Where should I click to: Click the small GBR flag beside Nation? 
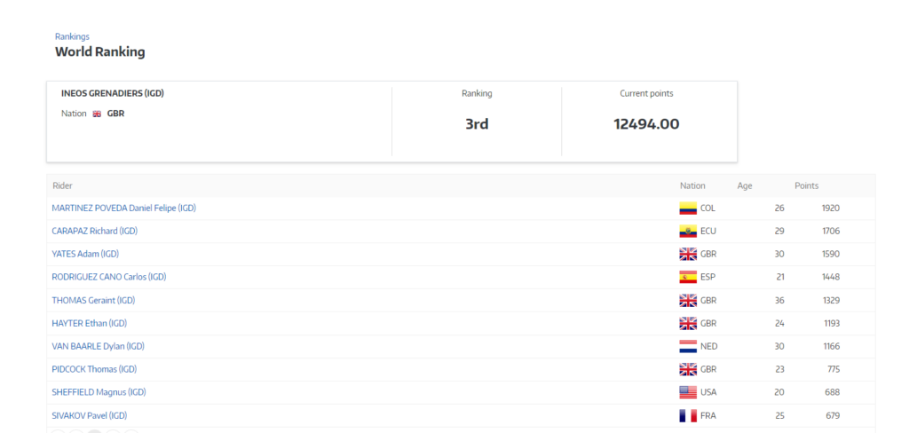coord(97,114)
